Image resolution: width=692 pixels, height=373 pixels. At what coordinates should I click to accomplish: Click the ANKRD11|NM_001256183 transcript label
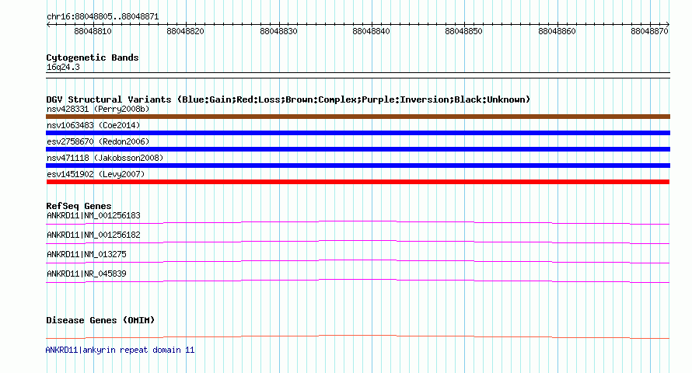point(93,215)
